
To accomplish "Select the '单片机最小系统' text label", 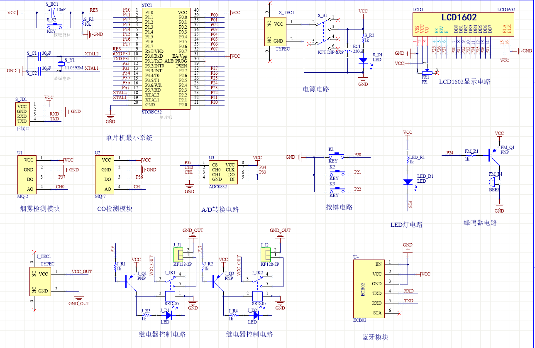I will [129, 138].
